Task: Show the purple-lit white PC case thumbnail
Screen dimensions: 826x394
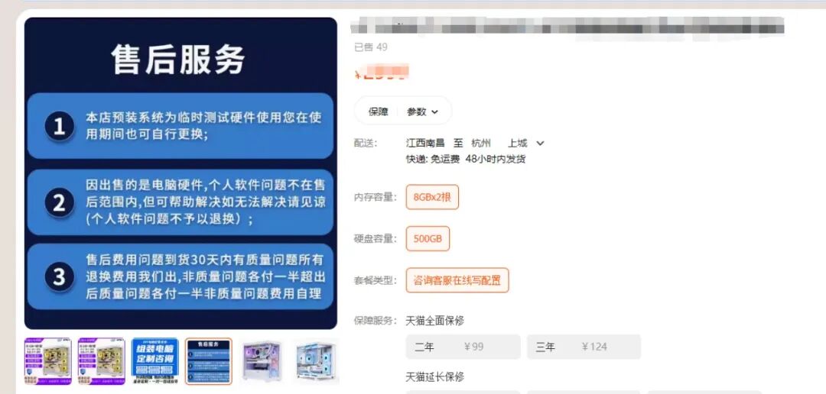Action: (x=262, y=361)
